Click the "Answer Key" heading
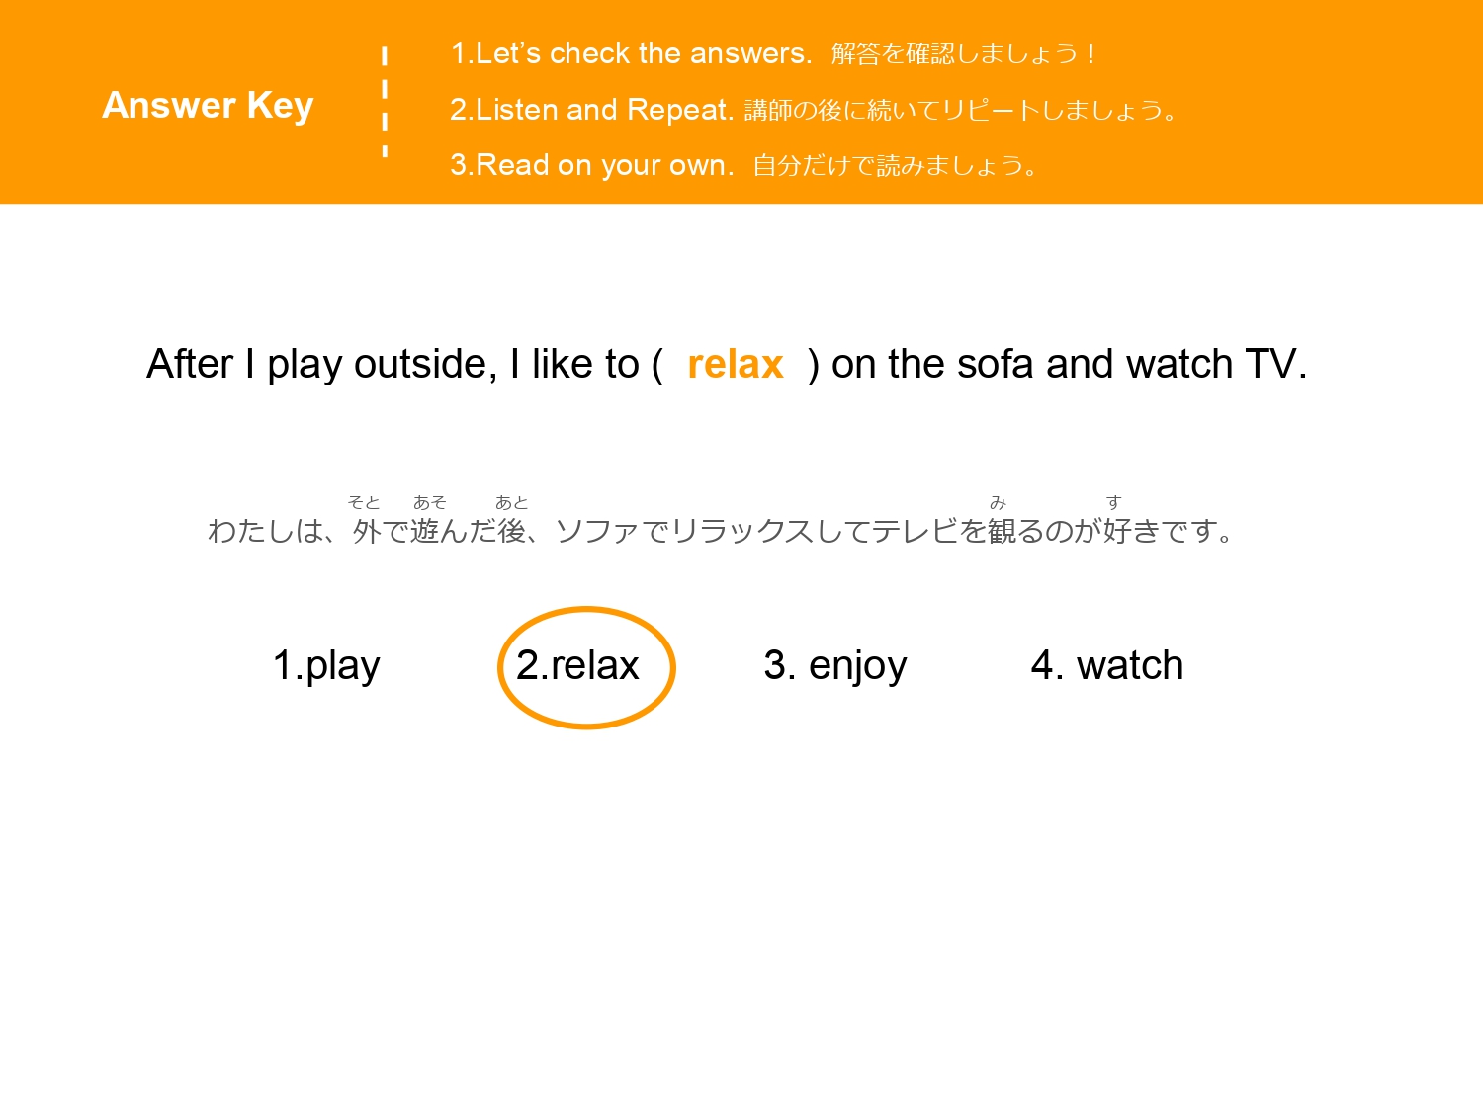This screenshot has height=1112, width=1483. click(208, 105)
